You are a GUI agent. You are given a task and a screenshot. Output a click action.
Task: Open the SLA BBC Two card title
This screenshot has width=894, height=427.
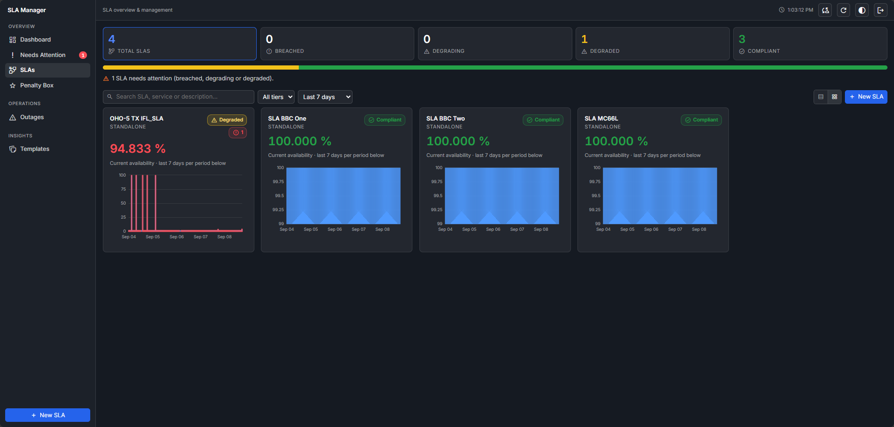pyautogui.click(x=446, y=119)
